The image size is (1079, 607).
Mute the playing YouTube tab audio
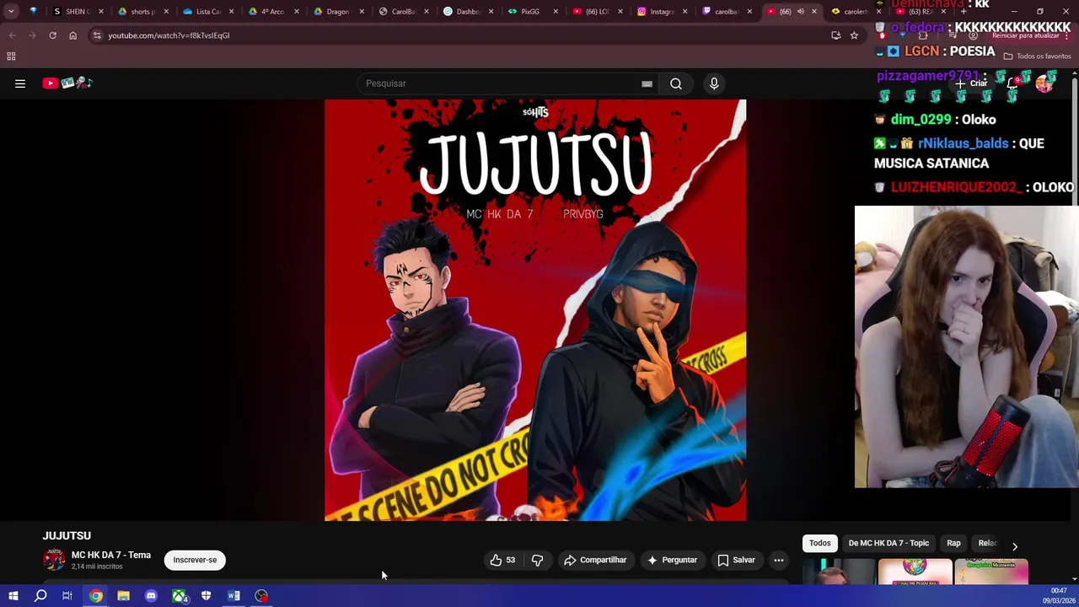click(801, 12)
